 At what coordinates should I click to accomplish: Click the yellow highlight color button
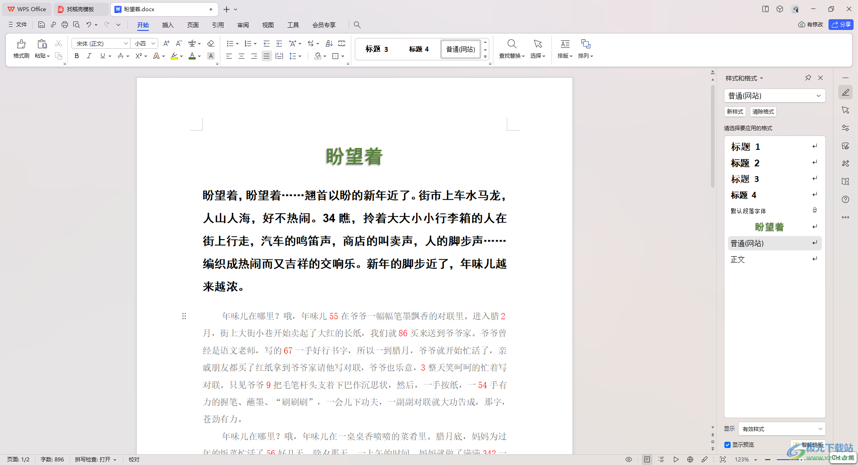tap(174, 56)
